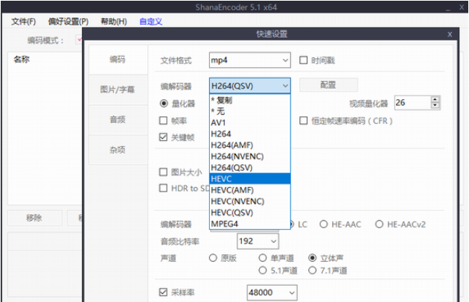Close the 快速设置 dialog with X
Image resolution: width=469 pixels, height=302 pixels.
coord(449,34)
